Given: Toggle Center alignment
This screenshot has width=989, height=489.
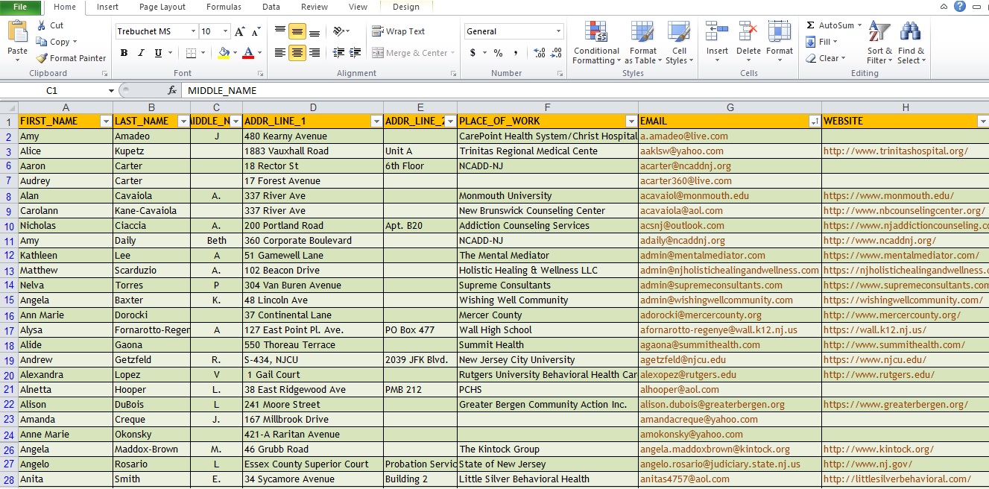Looking at the screenshot, I should pos(297,53).
